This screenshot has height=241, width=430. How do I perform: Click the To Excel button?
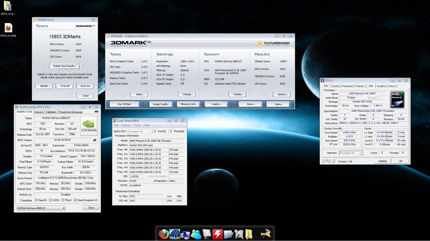[x=65, y=86]
